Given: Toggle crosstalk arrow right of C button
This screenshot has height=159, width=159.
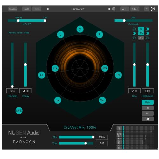Looking at the screenshot, I should click(x=148, y=29).
